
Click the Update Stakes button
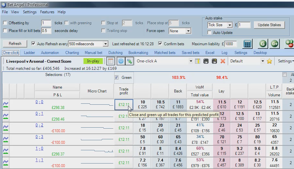(269, 25)
